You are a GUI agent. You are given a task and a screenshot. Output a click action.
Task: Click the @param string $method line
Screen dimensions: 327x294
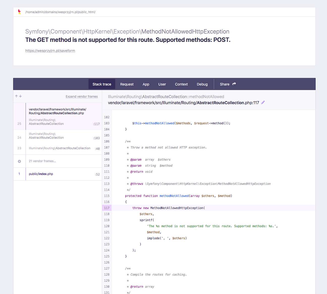point(150,166)
